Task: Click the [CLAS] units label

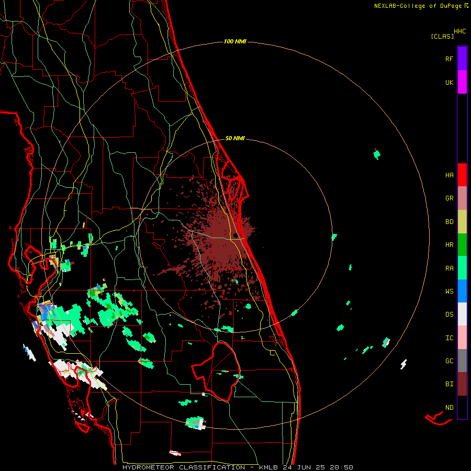Action: [442, 36]
